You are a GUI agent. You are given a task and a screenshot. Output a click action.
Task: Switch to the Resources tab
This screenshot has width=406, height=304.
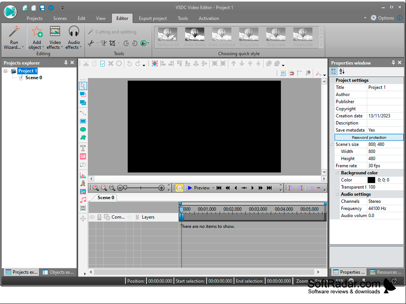(x=385, y=272)
